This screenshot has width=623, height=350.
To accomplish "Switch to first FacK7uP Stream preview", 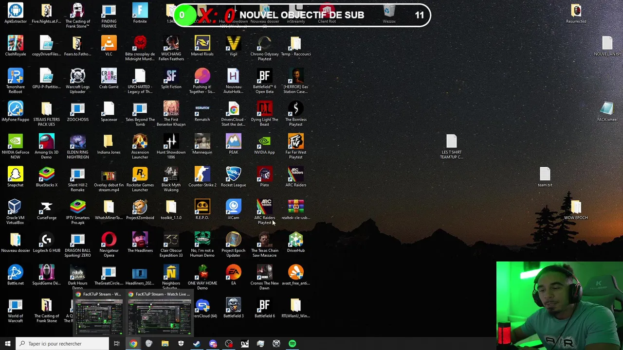I will (99, 313).
